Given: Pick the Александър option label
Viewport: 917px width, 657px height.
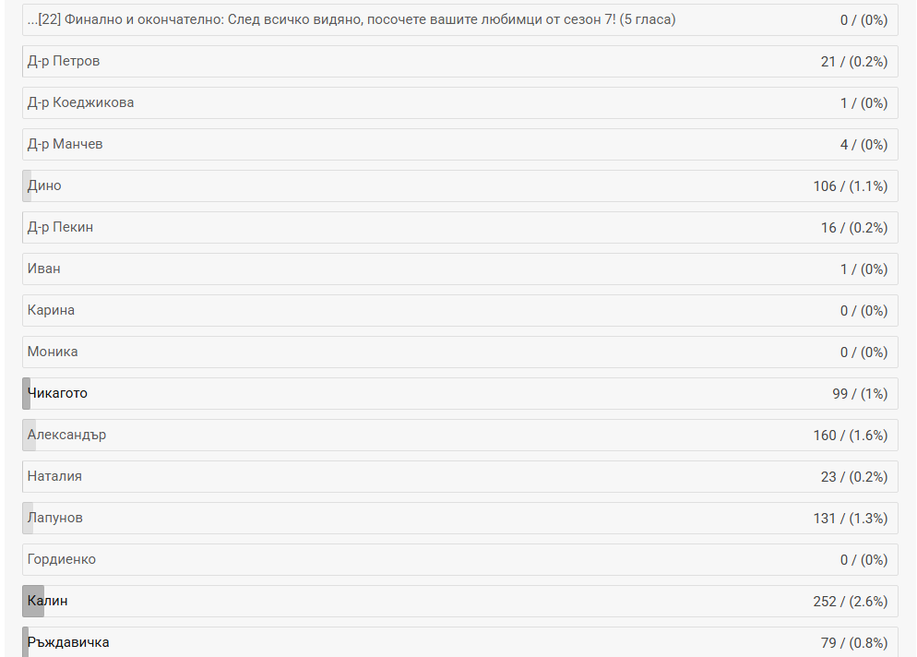Looking at the screenshot, I should (x=66, y=435).
